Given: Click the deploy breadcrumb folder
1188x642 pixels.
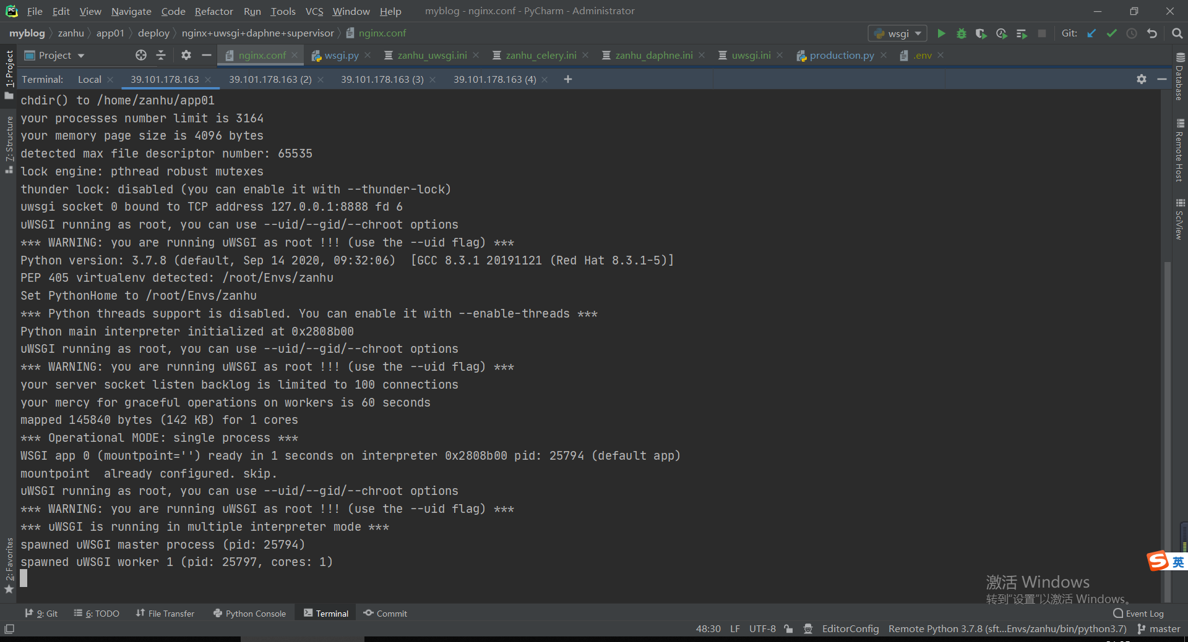Looking at the screenshot, I should pos(153,33).
